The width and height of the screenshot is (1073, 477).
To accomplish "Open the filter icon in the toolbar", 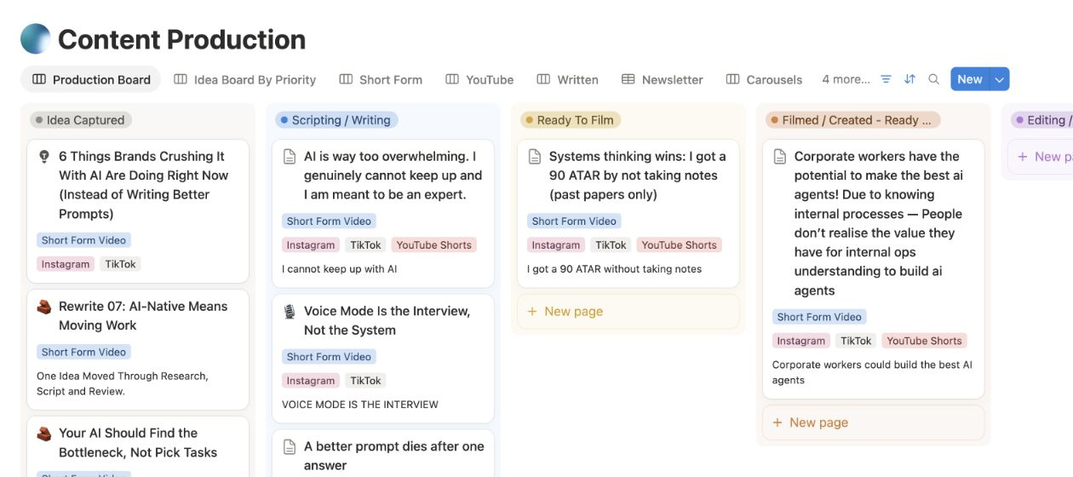I will click(x=886, y=79).
